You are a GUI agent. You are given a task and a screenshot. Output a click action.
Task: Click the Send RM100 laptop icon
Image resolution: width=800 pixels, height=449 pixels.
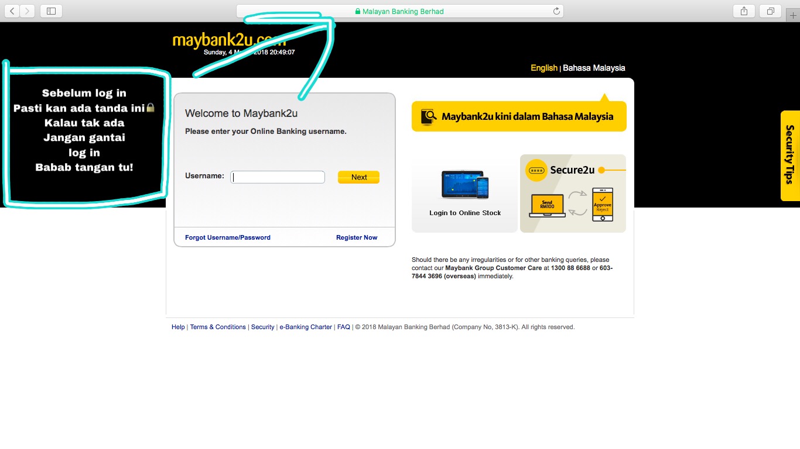point(547,206)
